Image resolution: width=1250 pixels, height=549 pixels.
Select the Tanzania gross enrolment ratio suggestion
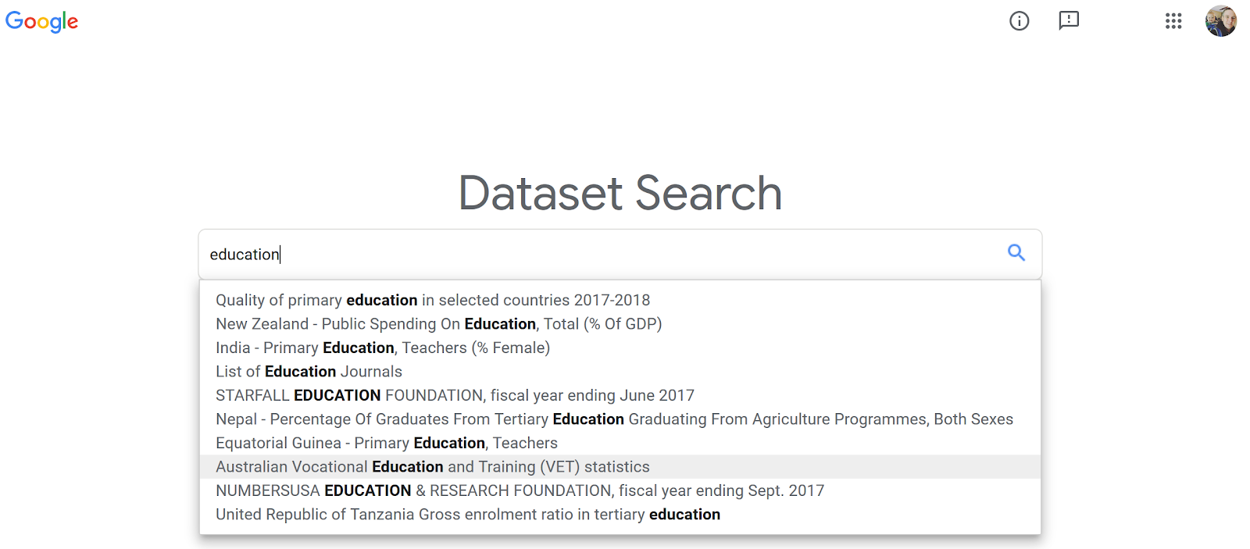pos(466,514)
